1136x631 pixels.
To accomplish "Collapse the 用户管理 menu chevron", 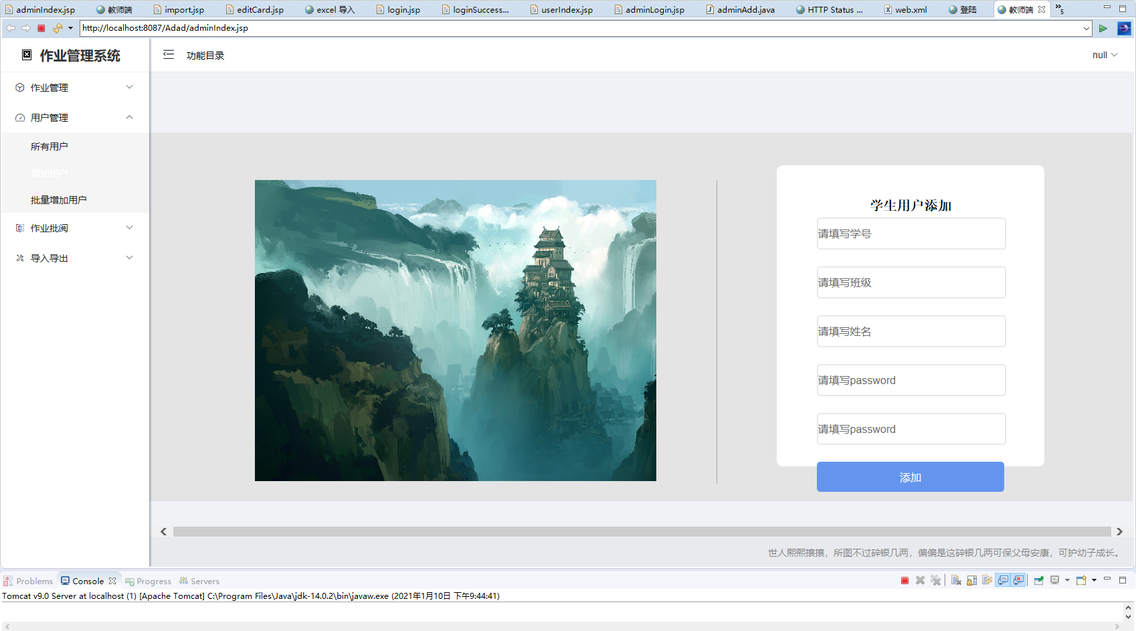I will coord(130,117).
